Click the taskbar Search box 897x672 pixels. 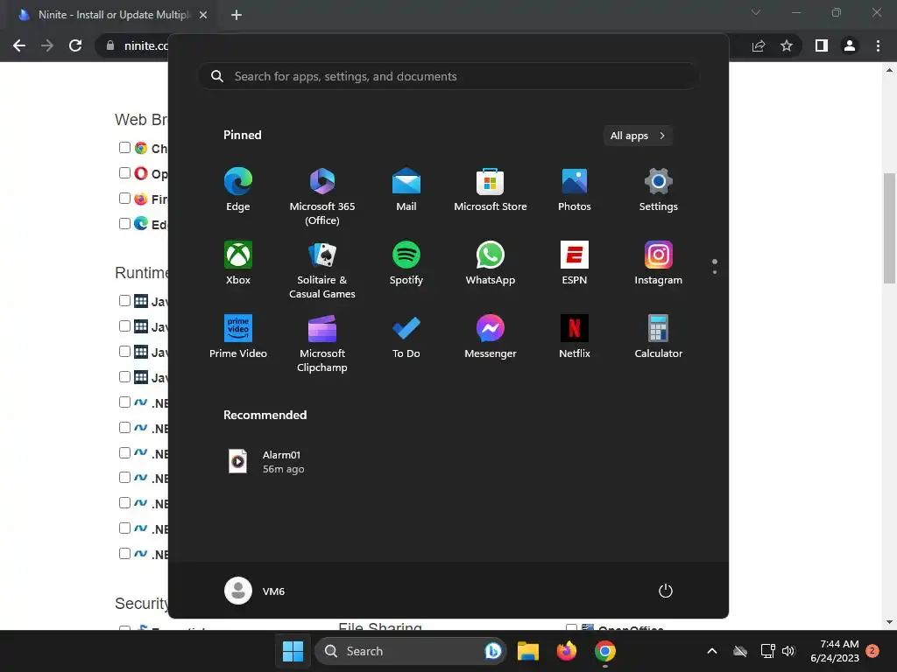pyautogui.click(x=410, y=651)
